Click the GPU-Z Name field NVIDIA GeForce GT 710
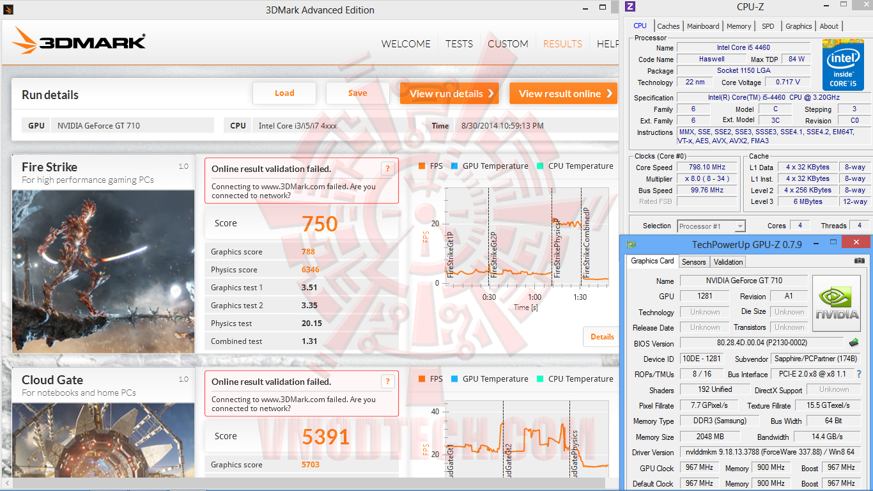 click(744, 281)
